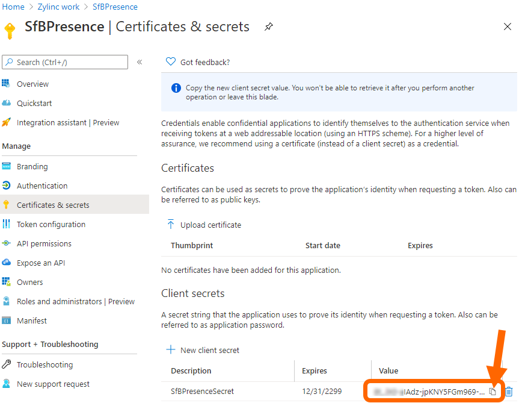Click the Description column header
This screenshot has width=528, height=403.
pos(191,370)
